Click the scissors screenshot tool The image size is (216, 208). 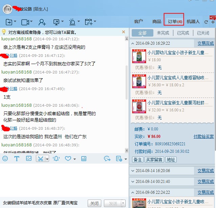[x=41, y=159]
